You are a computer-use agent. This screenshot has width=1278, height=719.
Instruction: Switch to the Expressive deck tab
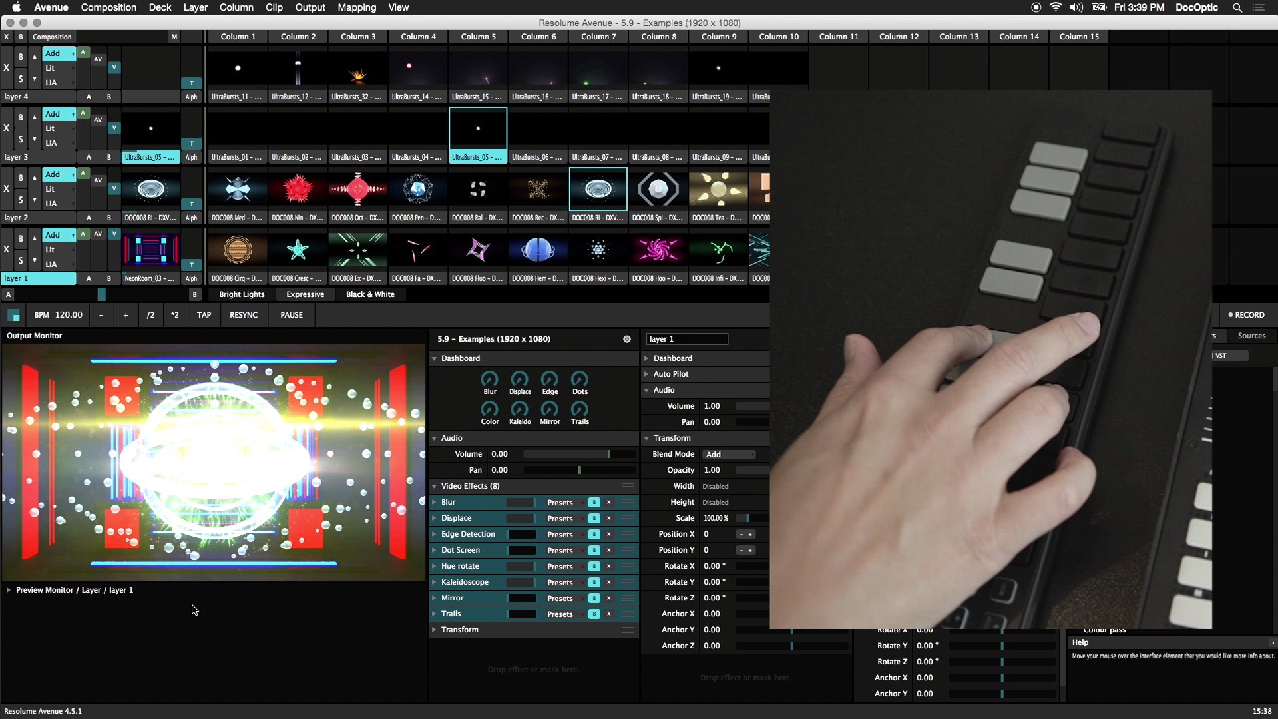(305, 294)
